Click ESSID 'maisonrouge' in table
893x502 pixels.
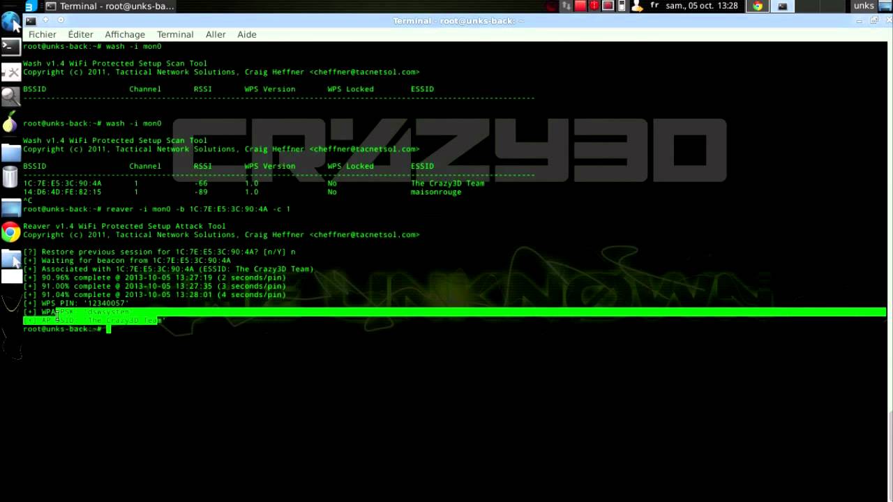[436, 192]
